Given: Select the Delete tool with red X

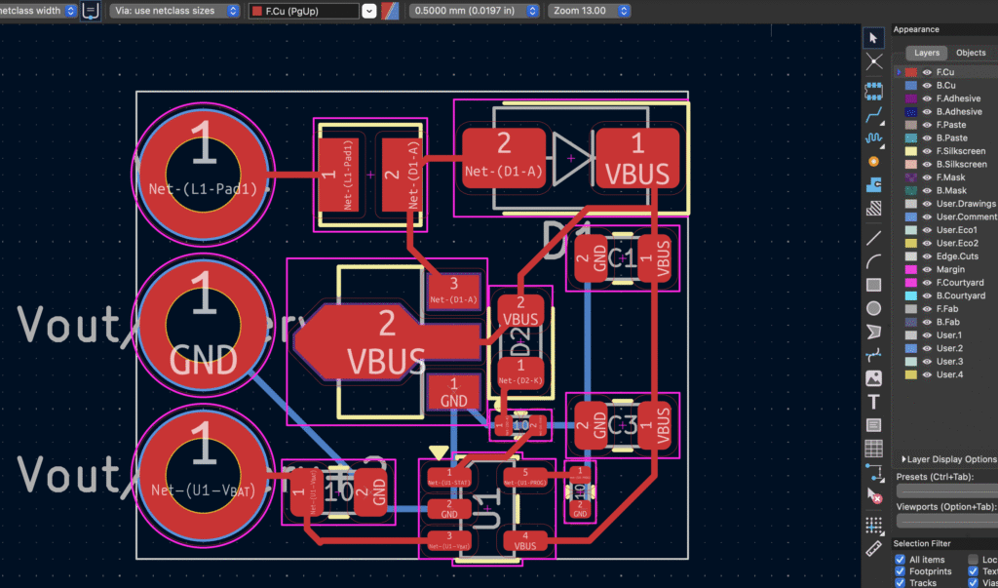Looking at the screenshot, I should [874, 496].
